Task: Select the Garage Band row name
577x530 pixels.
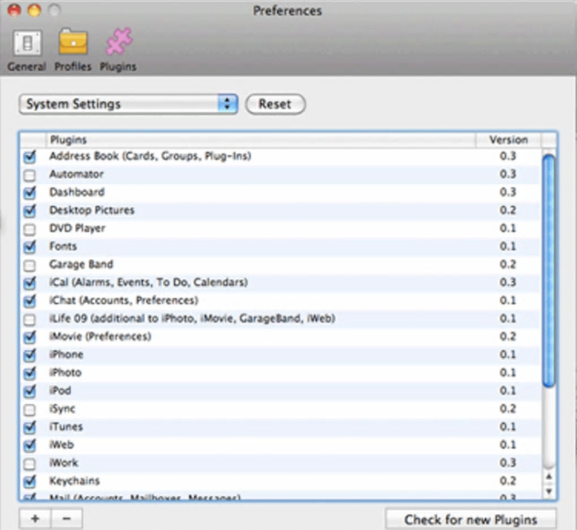Action: pos(81,264)
